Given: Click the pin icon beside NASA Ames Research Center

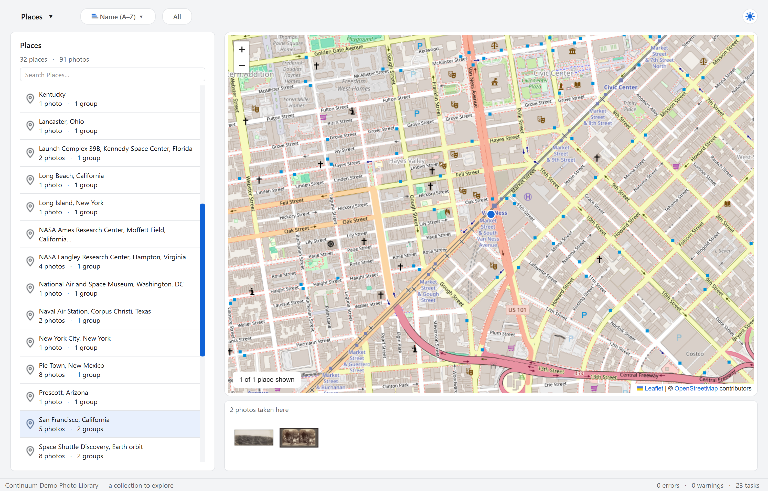Looking at the screenshot, I should [x=30, y=234].
